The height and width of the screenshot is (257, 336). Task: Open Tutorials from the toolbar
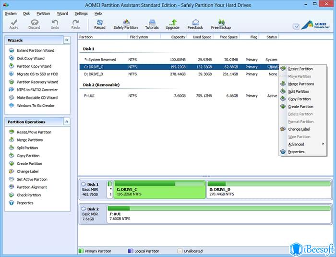click(152, 24)
